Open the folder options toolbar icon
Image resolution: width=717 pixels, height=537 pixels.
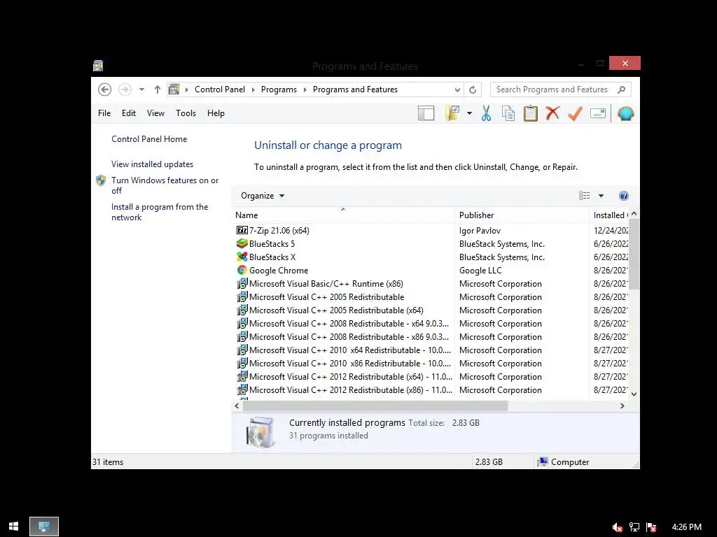coord(452,113)
